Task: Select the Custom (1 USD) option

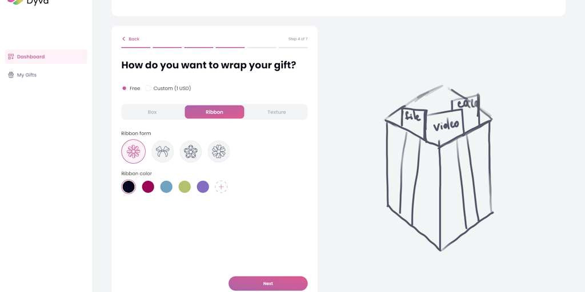Action: coord(169,88)
